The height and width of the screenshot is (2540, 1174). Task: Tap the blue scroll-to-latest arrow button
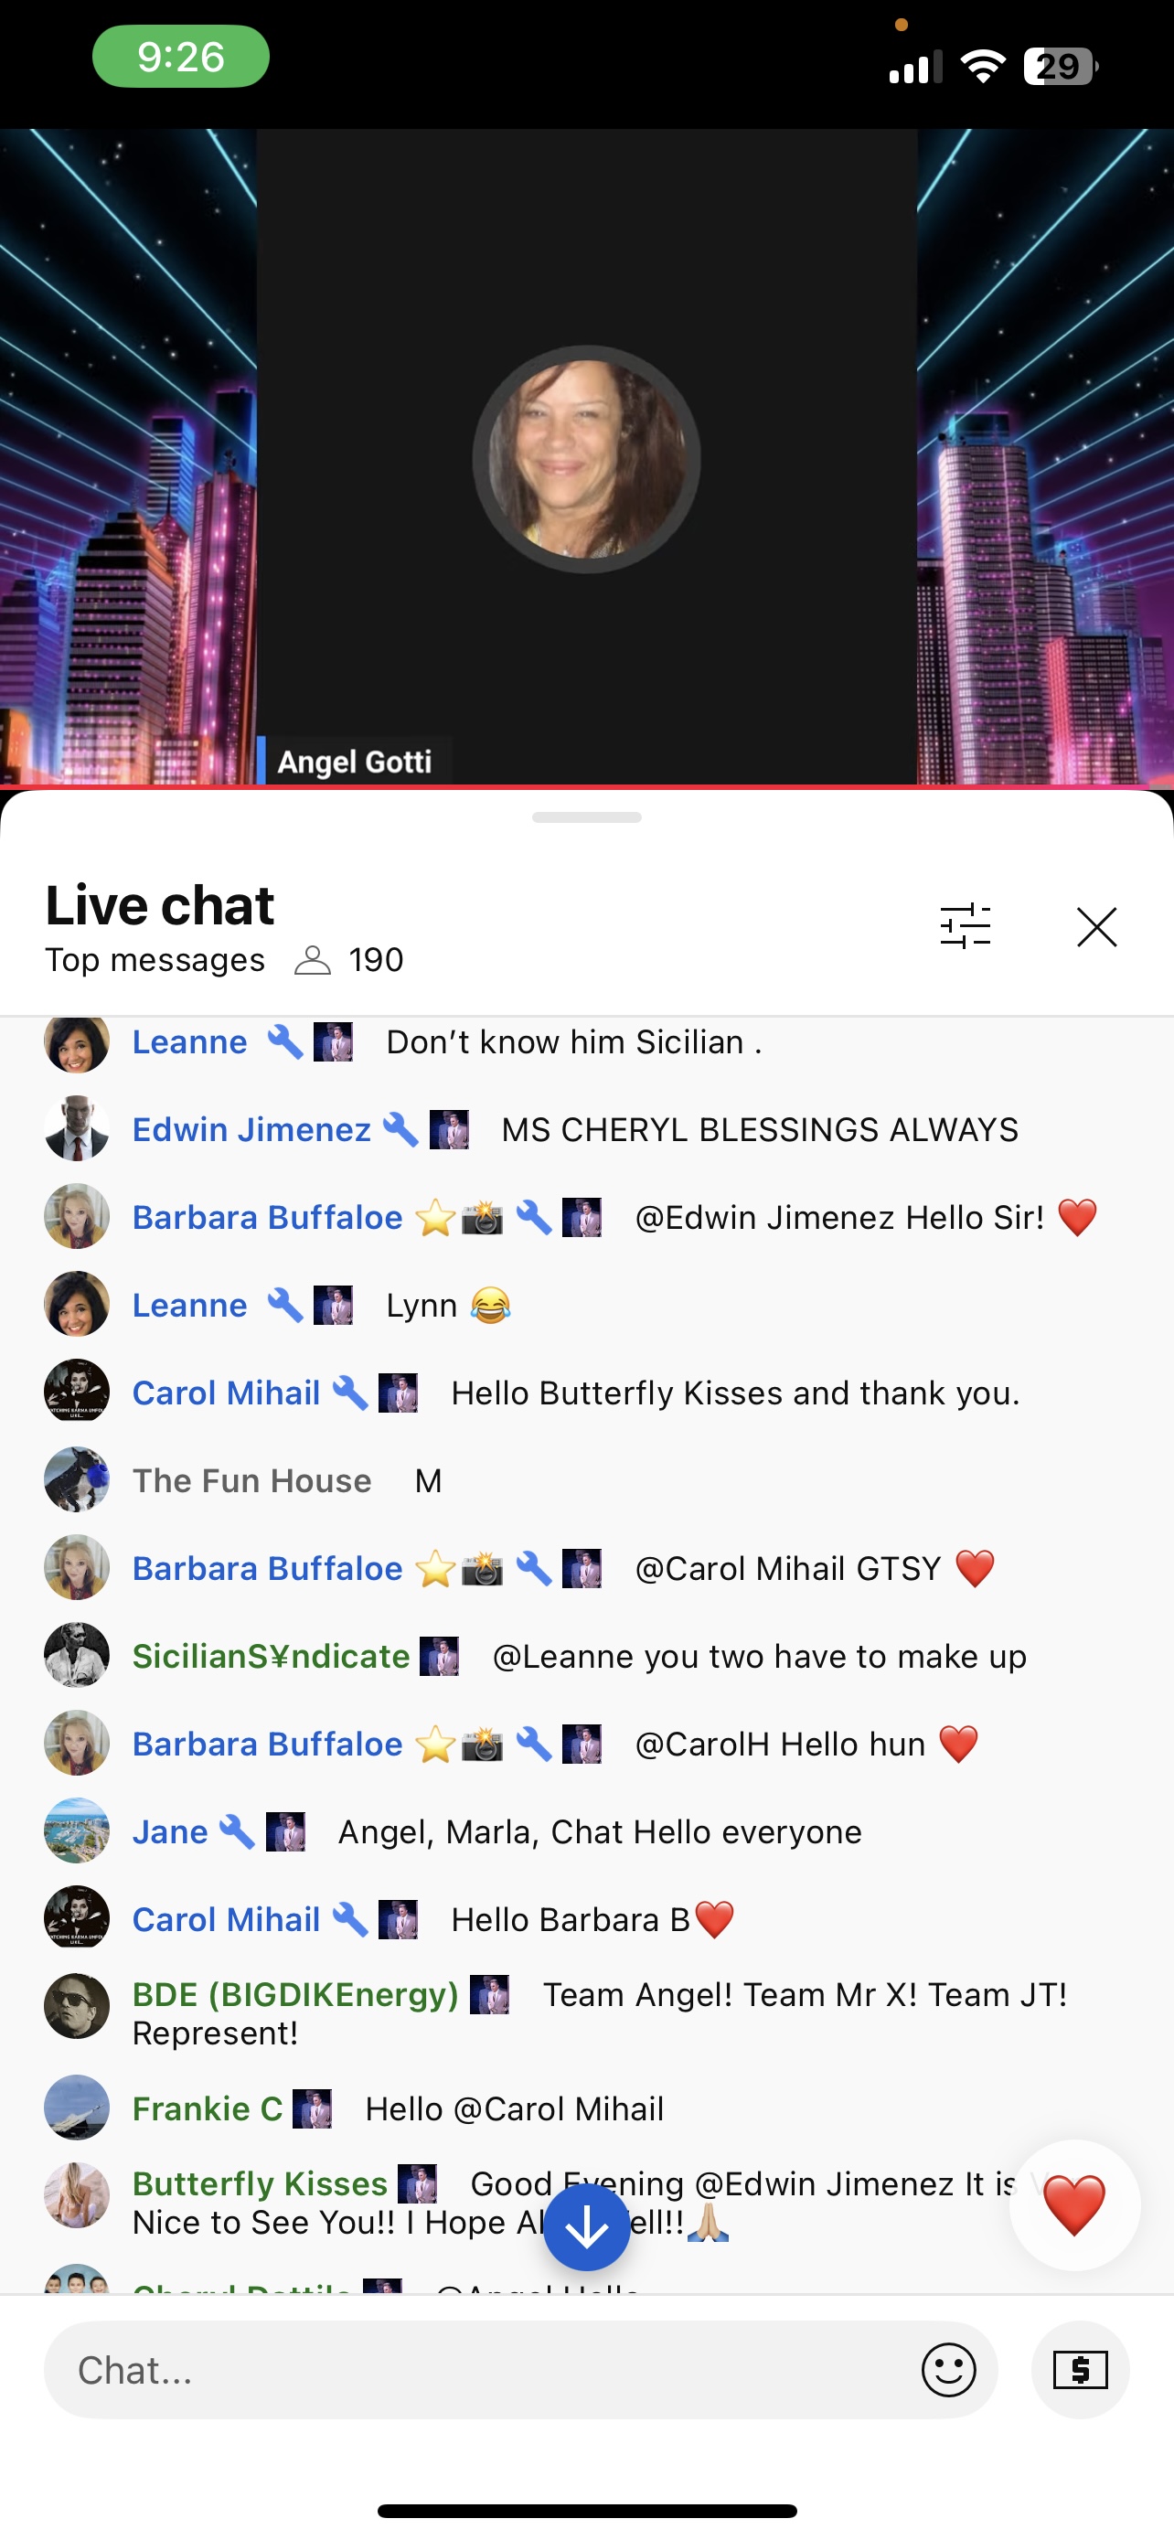[x=586, y=2227]
